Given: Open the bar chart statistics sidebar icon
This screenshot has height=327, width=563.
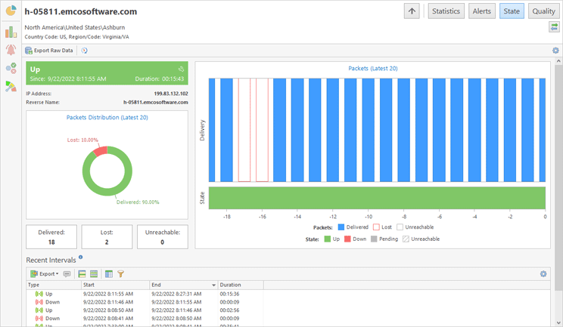Looking at the screenshot, I should pyautogui.click(x=11, y=31).
